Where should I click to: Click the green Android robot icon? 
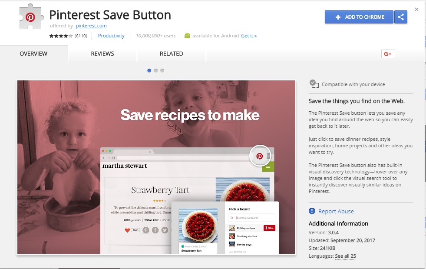click(x=187, y=36)
